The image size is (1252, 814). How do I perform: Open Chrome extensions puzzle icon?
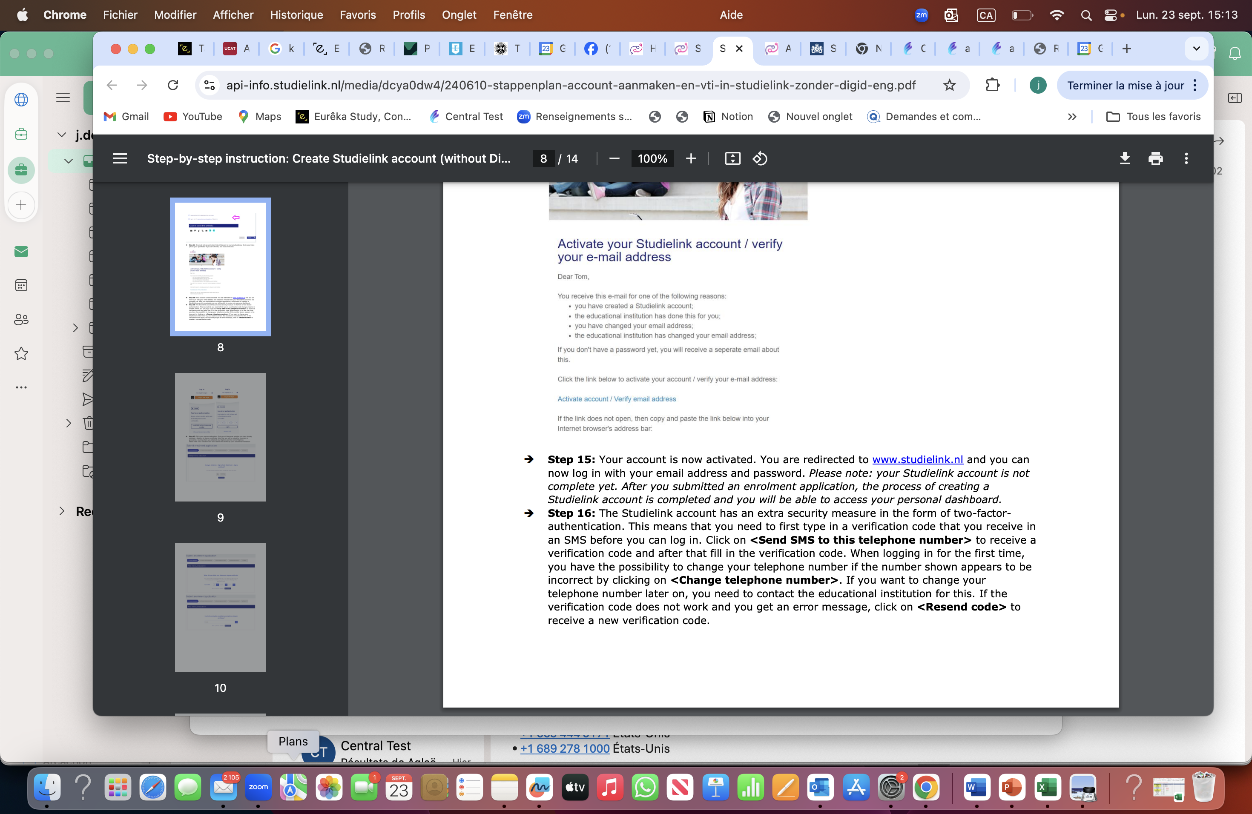click(x=992, y=85)
